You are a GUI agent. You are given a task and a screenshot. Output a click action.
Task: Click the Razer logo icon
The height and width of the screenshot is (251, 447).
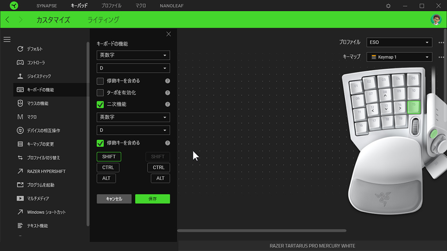click(x=14, y=5)
